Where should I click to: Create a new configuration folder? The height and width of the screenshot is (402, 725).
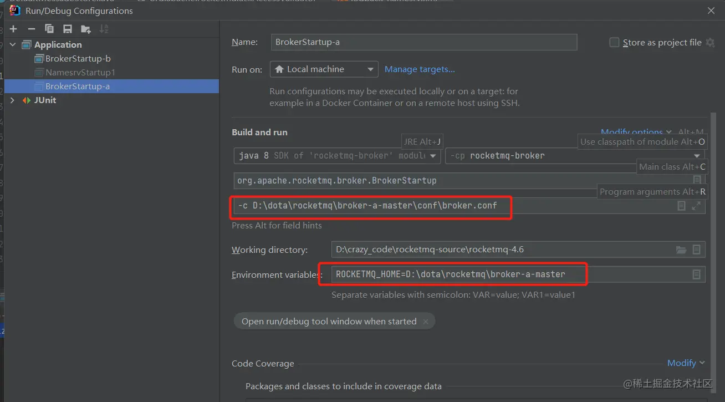[x=85, y=29]
